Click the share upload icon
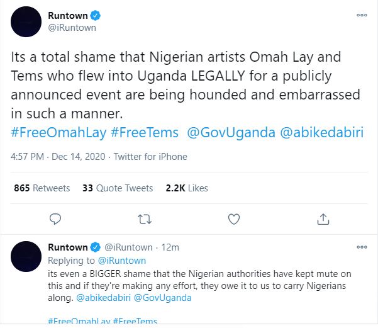This screenshot has width=378, height=328. coord(323,219)
